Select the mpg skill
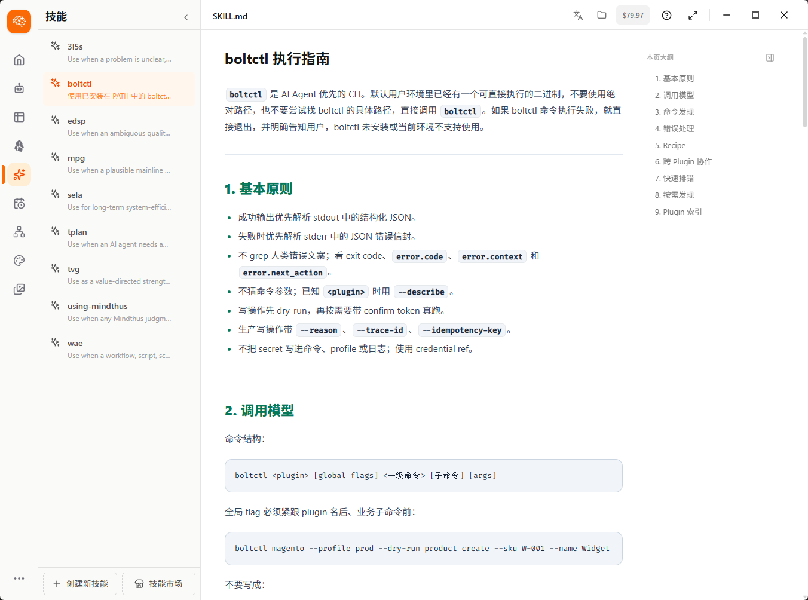The image size is (808, 600). [x=120, y=164]
